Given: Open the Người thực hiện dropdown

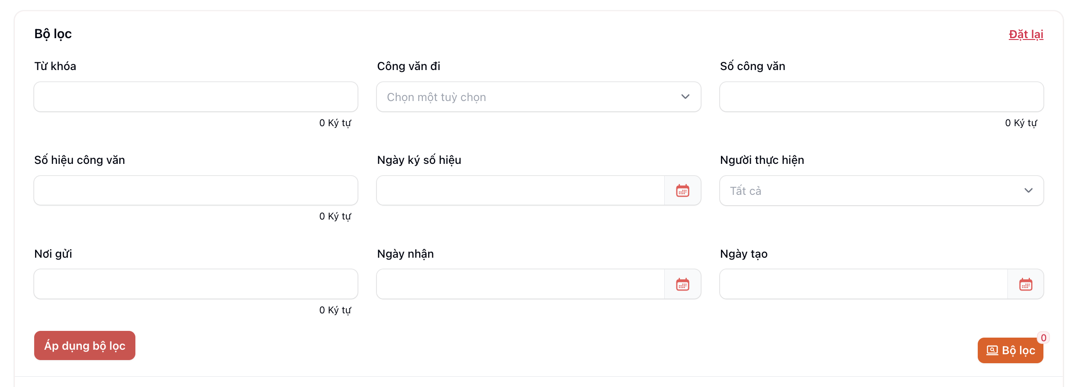Looking at the screenshot, I should point(881,191).
